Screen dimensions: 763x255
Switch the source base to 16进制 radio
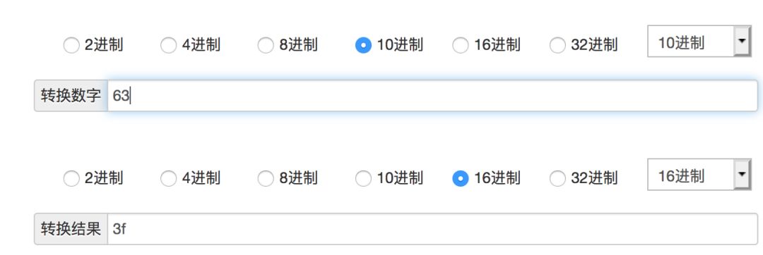click(461, 46)
